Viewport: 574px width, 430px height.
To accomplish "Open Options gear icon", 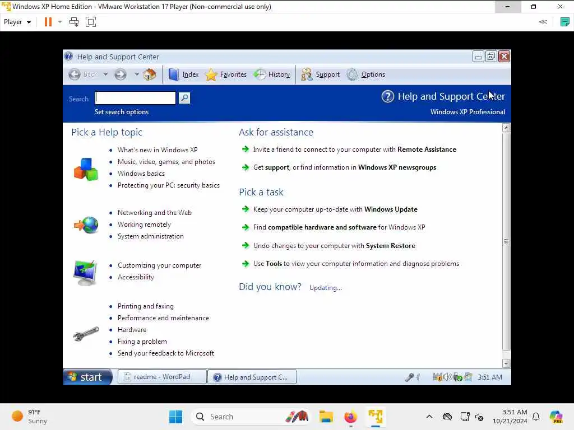I will (352, 74).
